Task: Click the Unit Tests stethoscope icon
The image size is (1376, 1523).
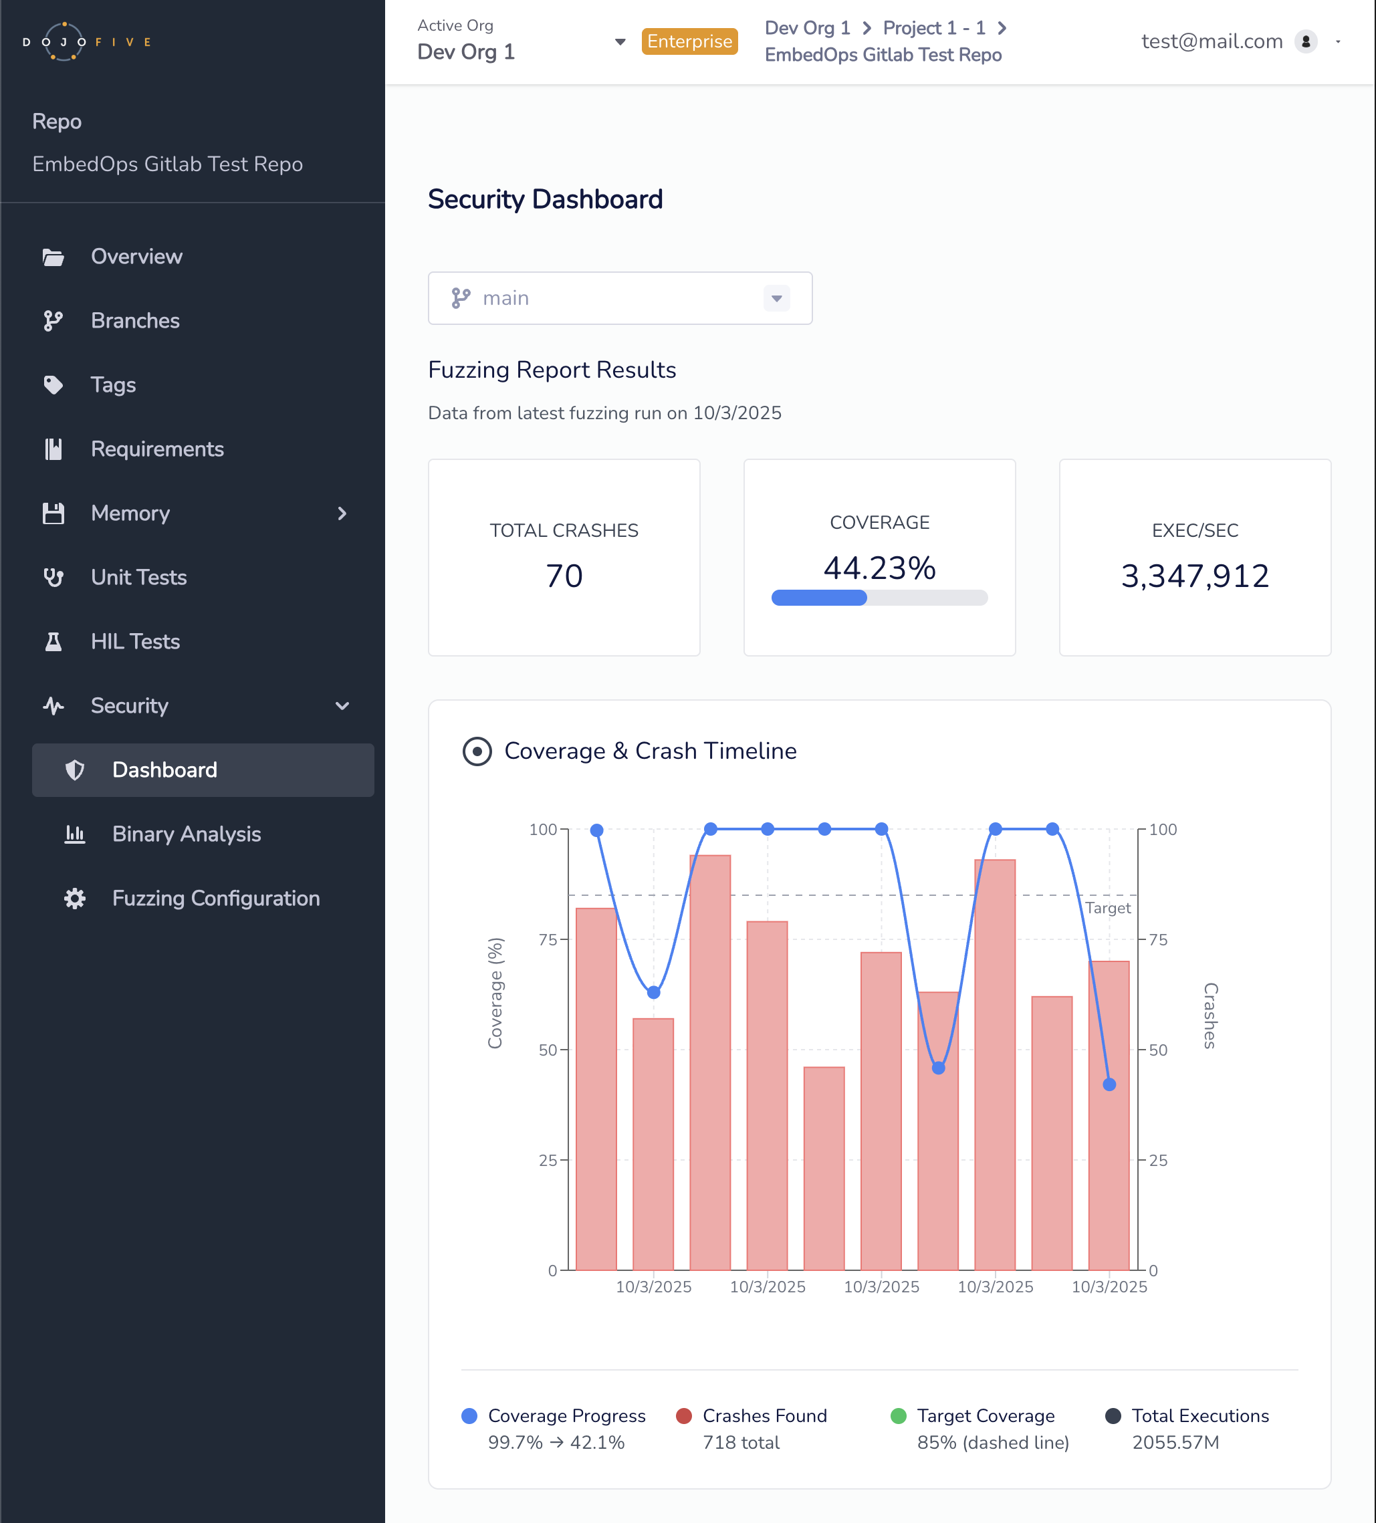Action: [x=53, y=578]
